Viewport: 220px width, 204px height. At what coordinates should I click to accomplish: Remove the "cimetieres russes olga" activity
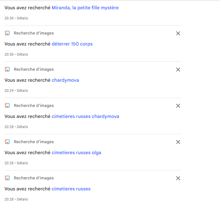click(x=178, y=142)
